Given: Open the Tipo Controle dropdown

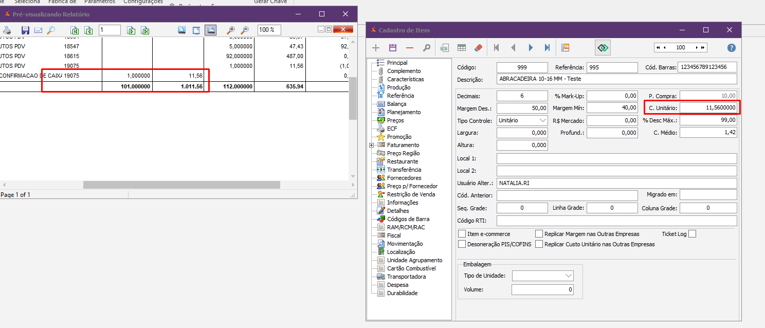Looking at the screenshot, I should click(x=542, y=120).
